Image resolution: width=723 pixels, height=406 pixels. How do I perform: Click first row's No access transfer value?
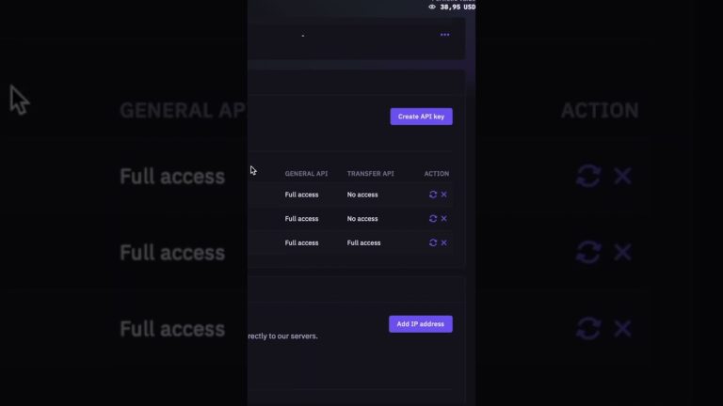[362, 195]
